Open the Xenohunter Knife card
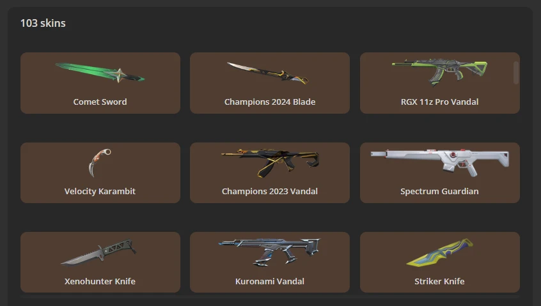 click(x=100, y=262)
